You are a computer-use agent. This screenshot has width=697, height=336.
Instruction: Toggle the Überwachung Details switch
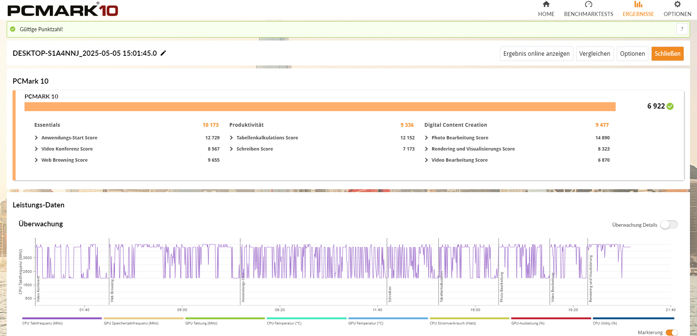click(x=669, y=224)
